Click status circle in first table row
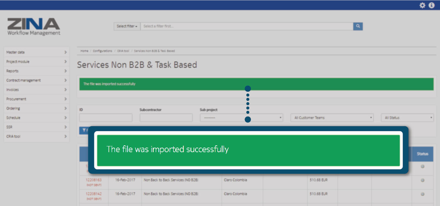This screenshot has width=440, height=206. [x=422, y=166]
